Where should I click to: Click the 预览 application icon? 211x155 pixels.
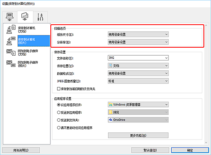(x=111, y=112)
